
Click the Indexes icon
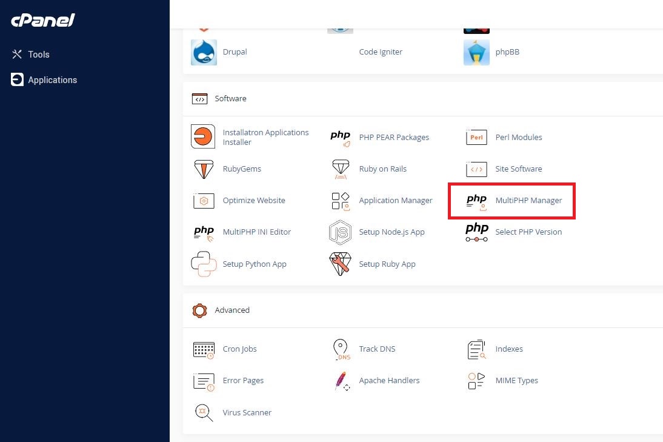click(x=476, y=349)
